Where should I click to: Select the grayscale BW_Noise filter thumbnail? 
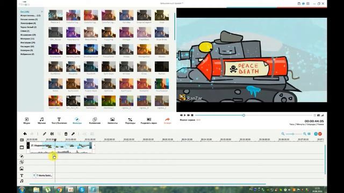55,32
